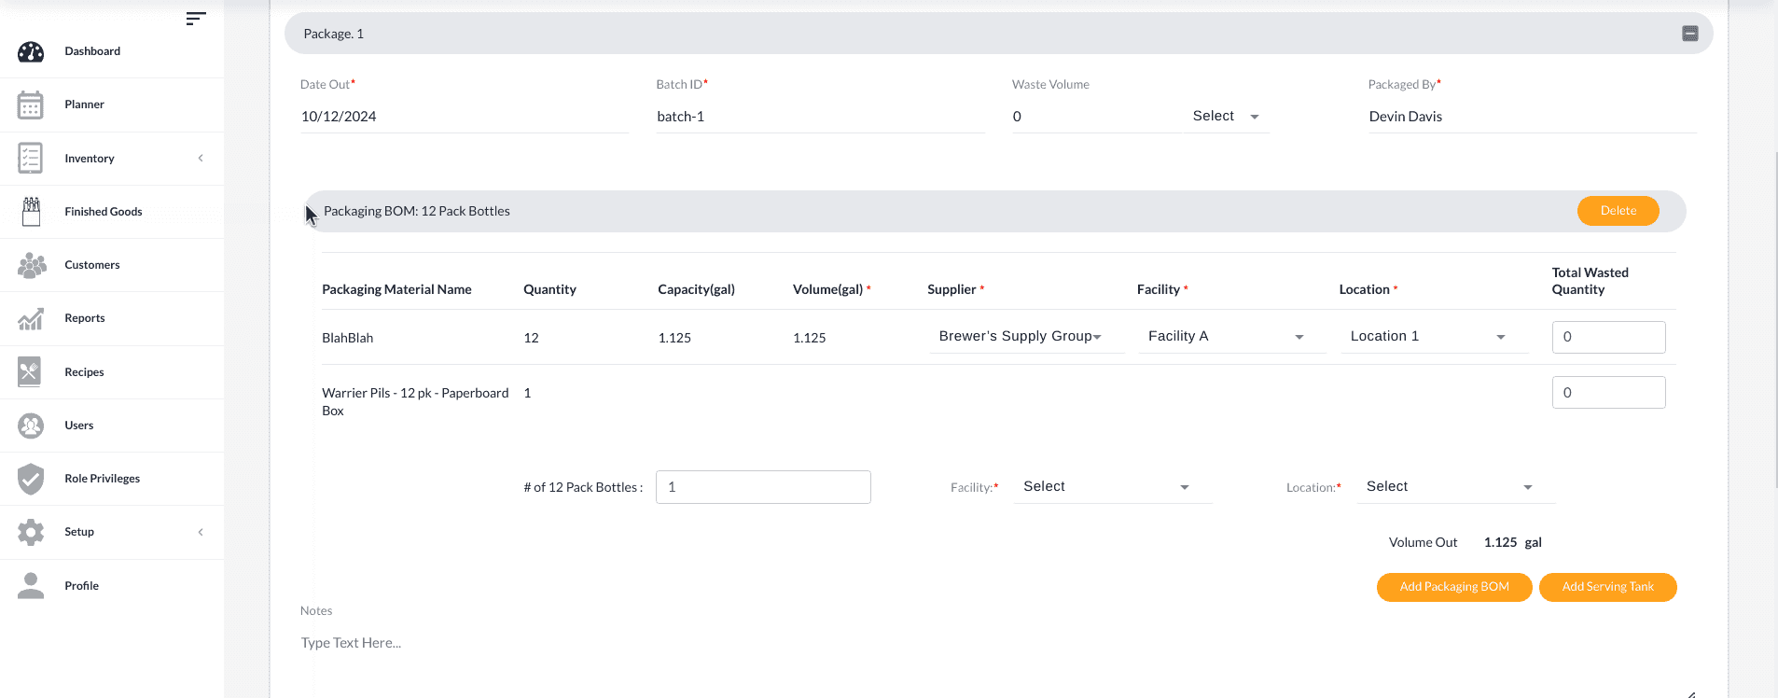Click the Profile person icon
The image size is (1778, 698).
pyautogui.click(x=31, y=586)
